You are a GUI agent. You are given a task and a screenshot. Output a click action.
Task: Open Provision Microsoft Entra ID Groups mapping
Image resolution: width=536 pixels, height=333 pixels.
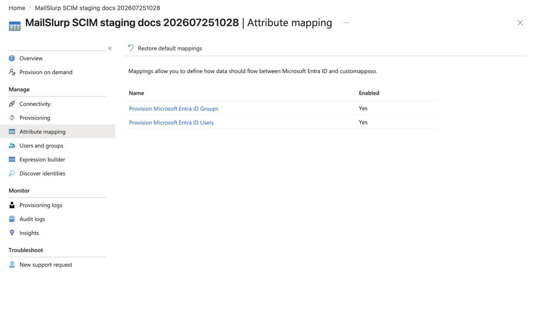(174, 109)
